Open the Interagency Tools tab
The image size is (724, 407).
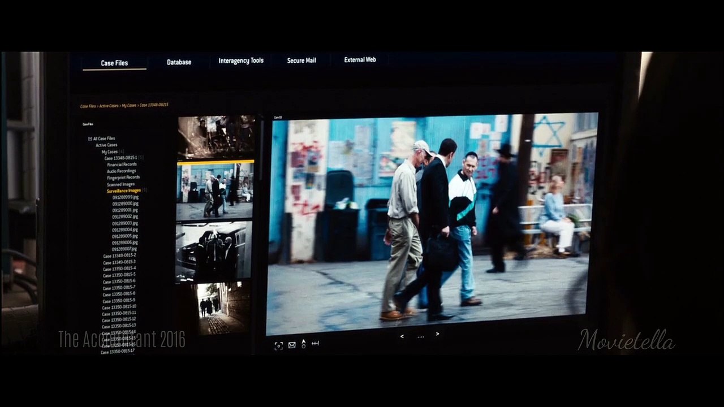(x=241, y=60)
